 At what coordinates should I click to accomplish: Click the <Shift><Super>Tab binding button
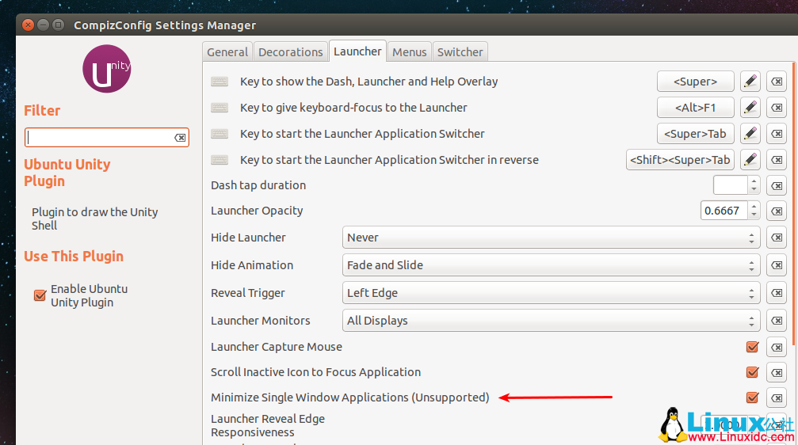point(680,160)
